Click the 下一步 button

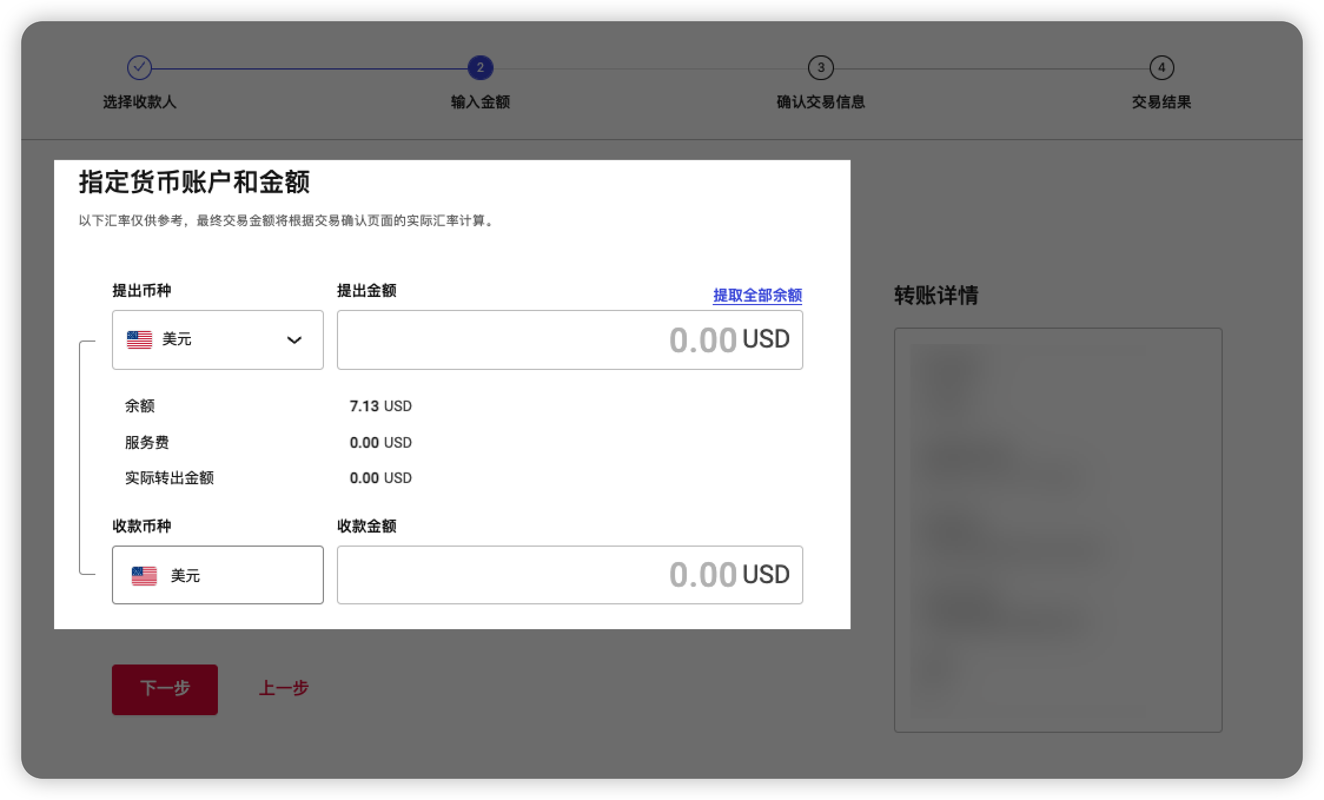[165, 689]
